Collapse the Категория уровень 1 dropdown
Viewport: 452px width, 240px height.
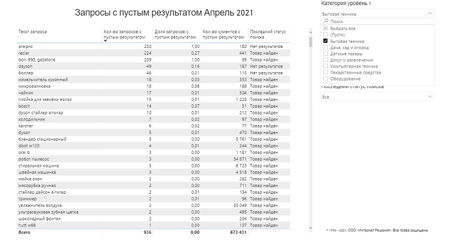pos(430,14)
